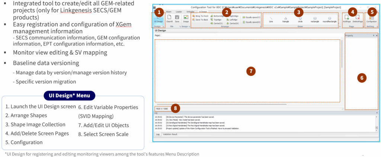Click the window title bar text
The width and height of the screenshot is (381, 157).
266,7
